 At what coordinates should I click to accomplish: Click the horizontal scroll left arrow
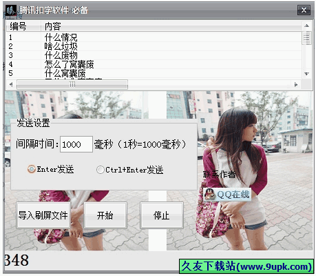point(11,85)
